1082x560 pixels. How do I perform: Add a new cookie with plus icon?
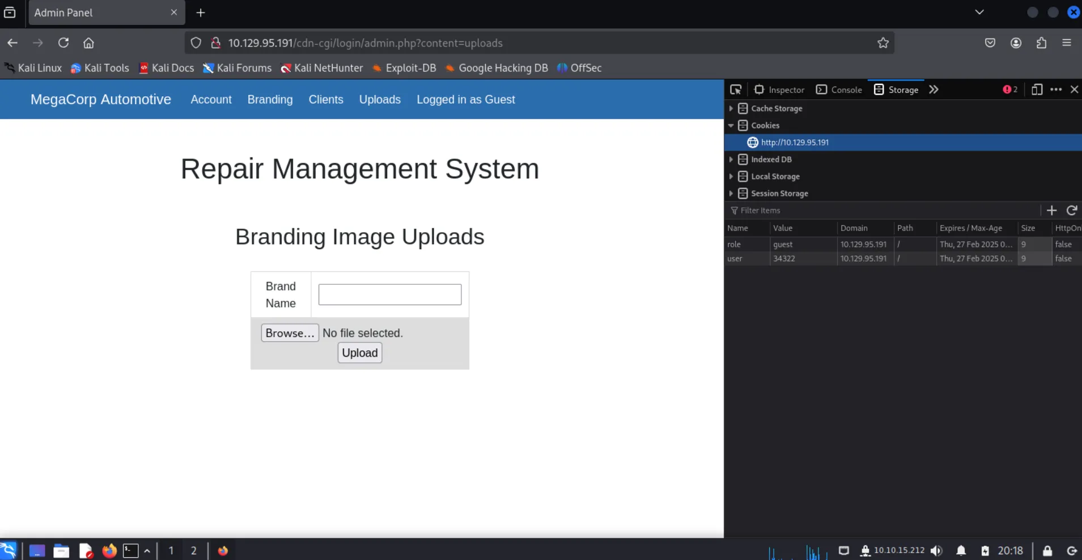[x=1051, y=210]
